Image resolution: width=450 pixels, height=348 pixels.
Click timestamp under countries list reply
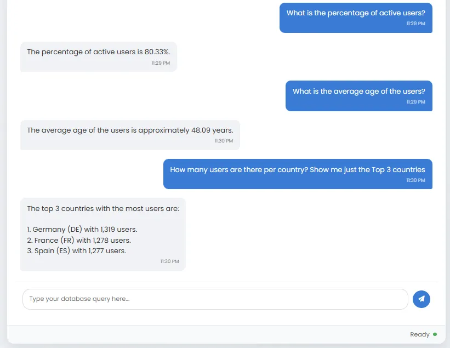pos(169,261)
